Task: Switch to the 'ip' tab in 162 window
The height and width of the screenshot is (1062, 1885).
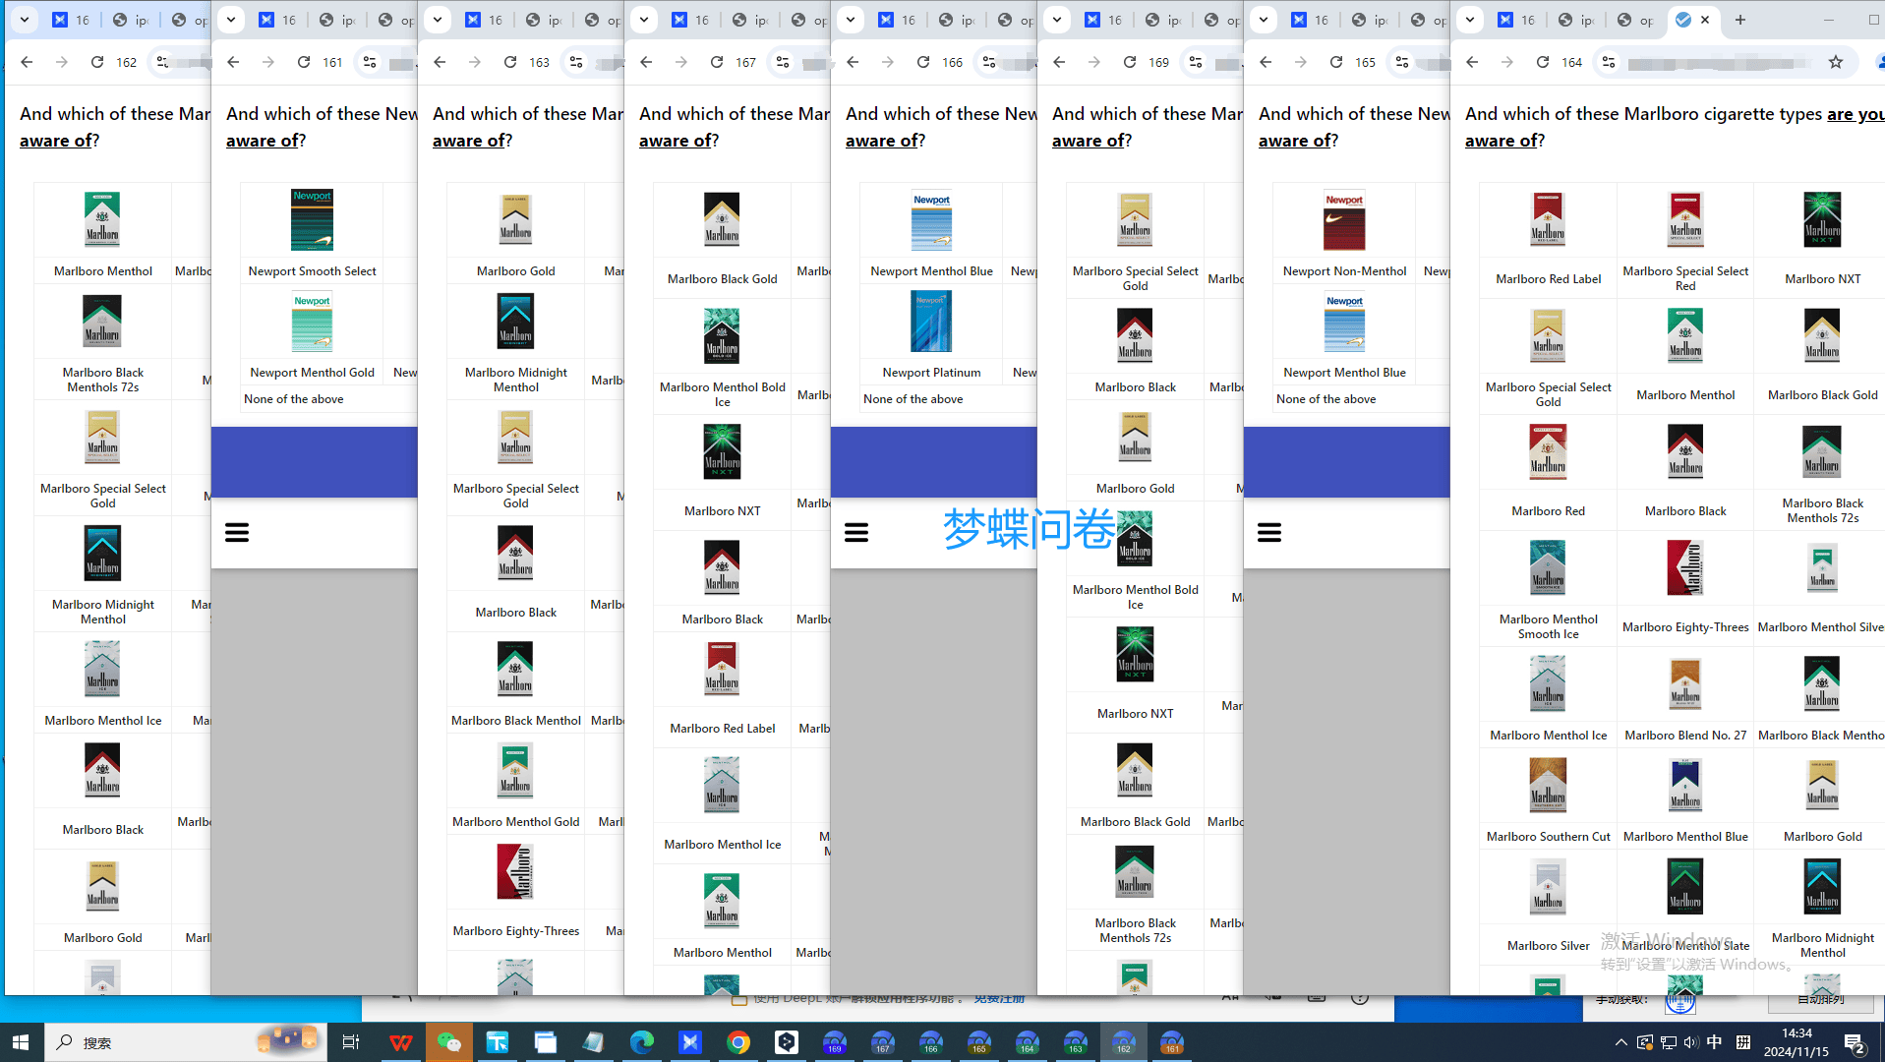Action: tap(130, 20)
